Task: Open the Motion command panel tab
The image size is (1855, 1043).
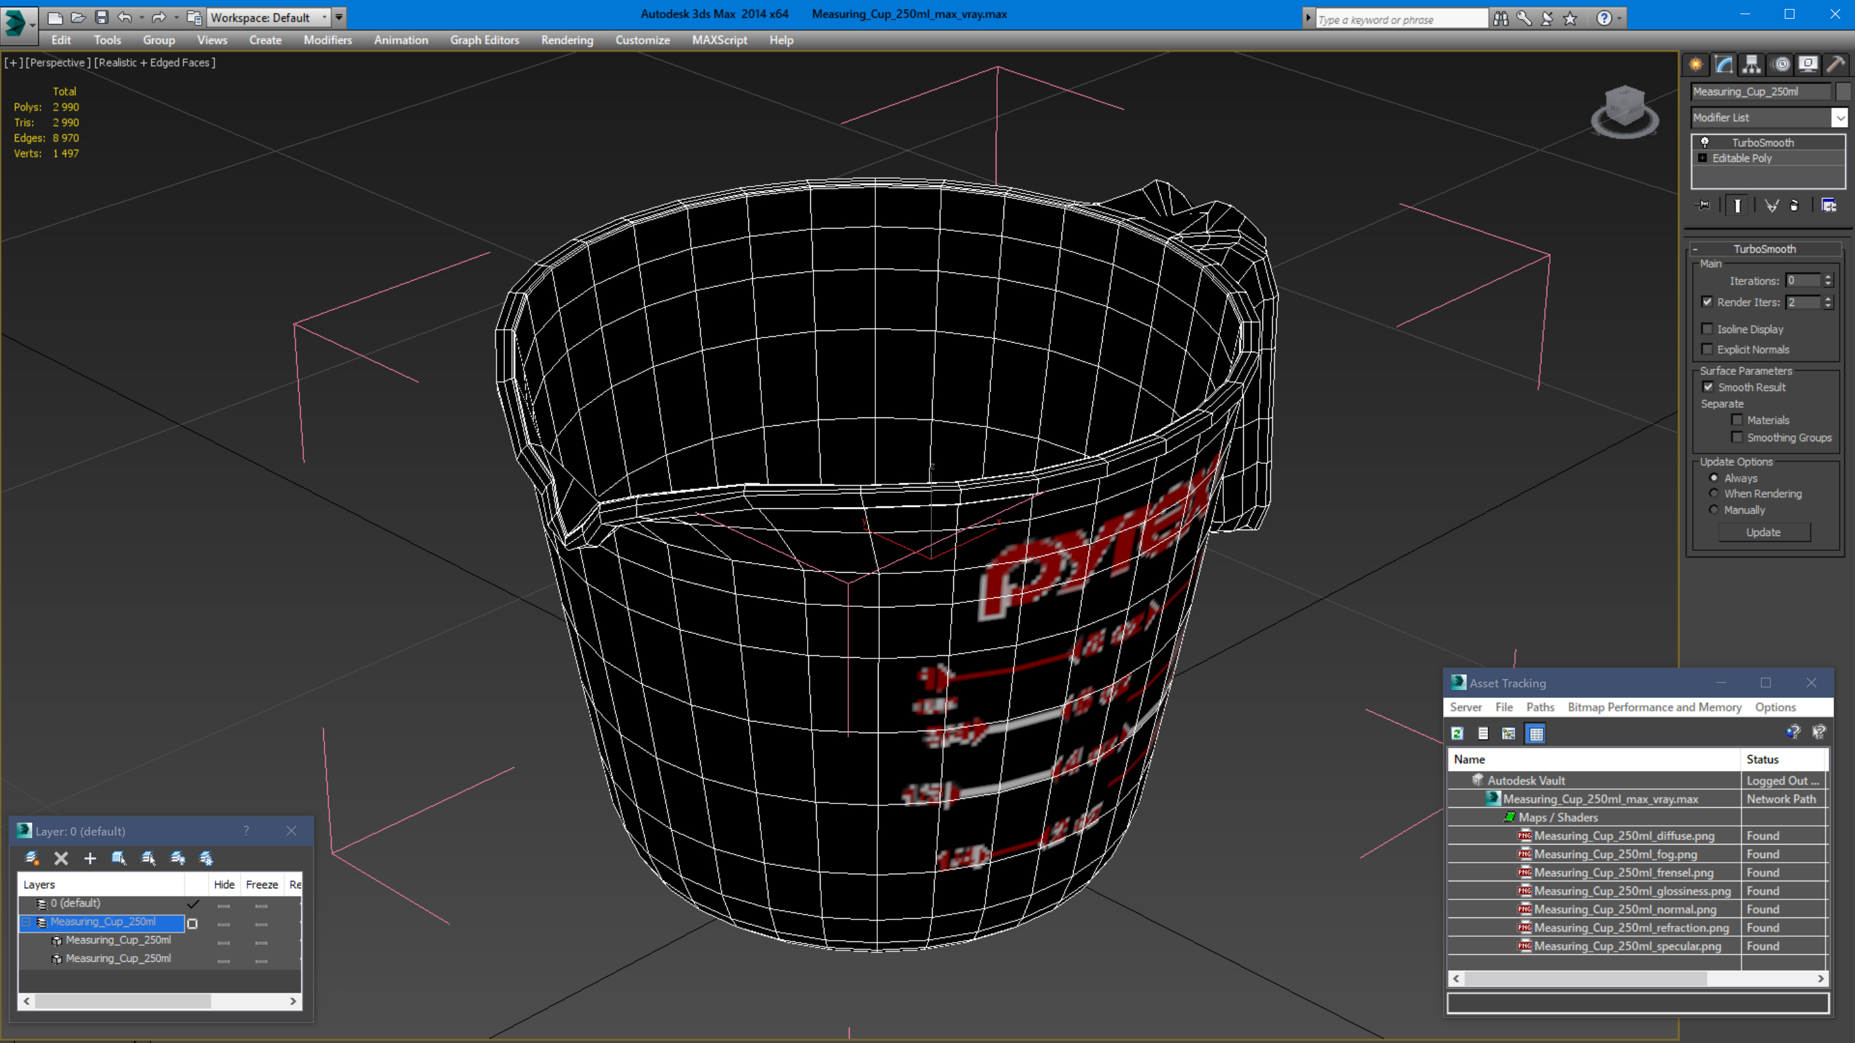Action: click(1780, 65)
